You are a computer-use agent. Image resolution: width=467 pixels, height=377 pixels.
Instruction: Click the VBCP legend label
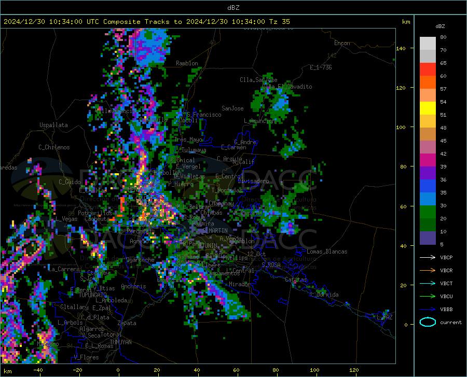tap(446, 257)
